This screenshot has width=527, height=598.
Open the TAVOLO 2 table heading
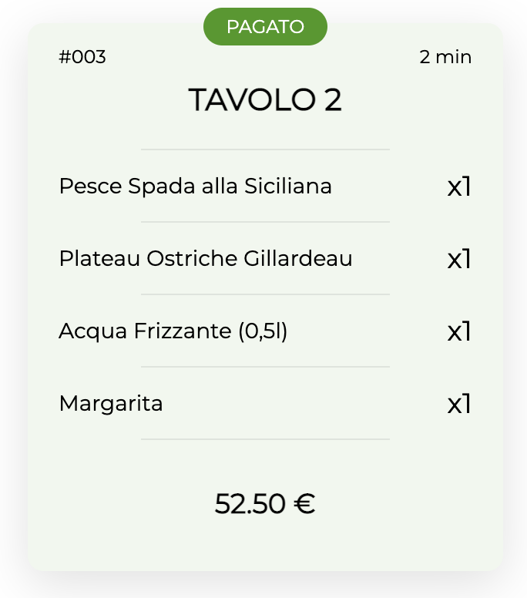265,99
